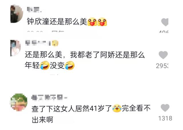183x130 pixels.
Task: Click the laughing emoji after '年轻'
Action: click(x=45, y=65)
